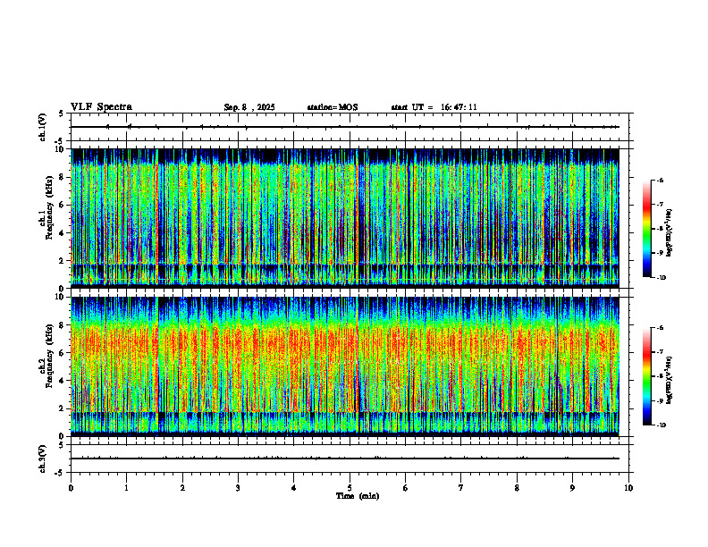This screenshot has height=547, width=708.
Task: Click the ch.2 spectrogram color bar
Action: tap(647, 376)
